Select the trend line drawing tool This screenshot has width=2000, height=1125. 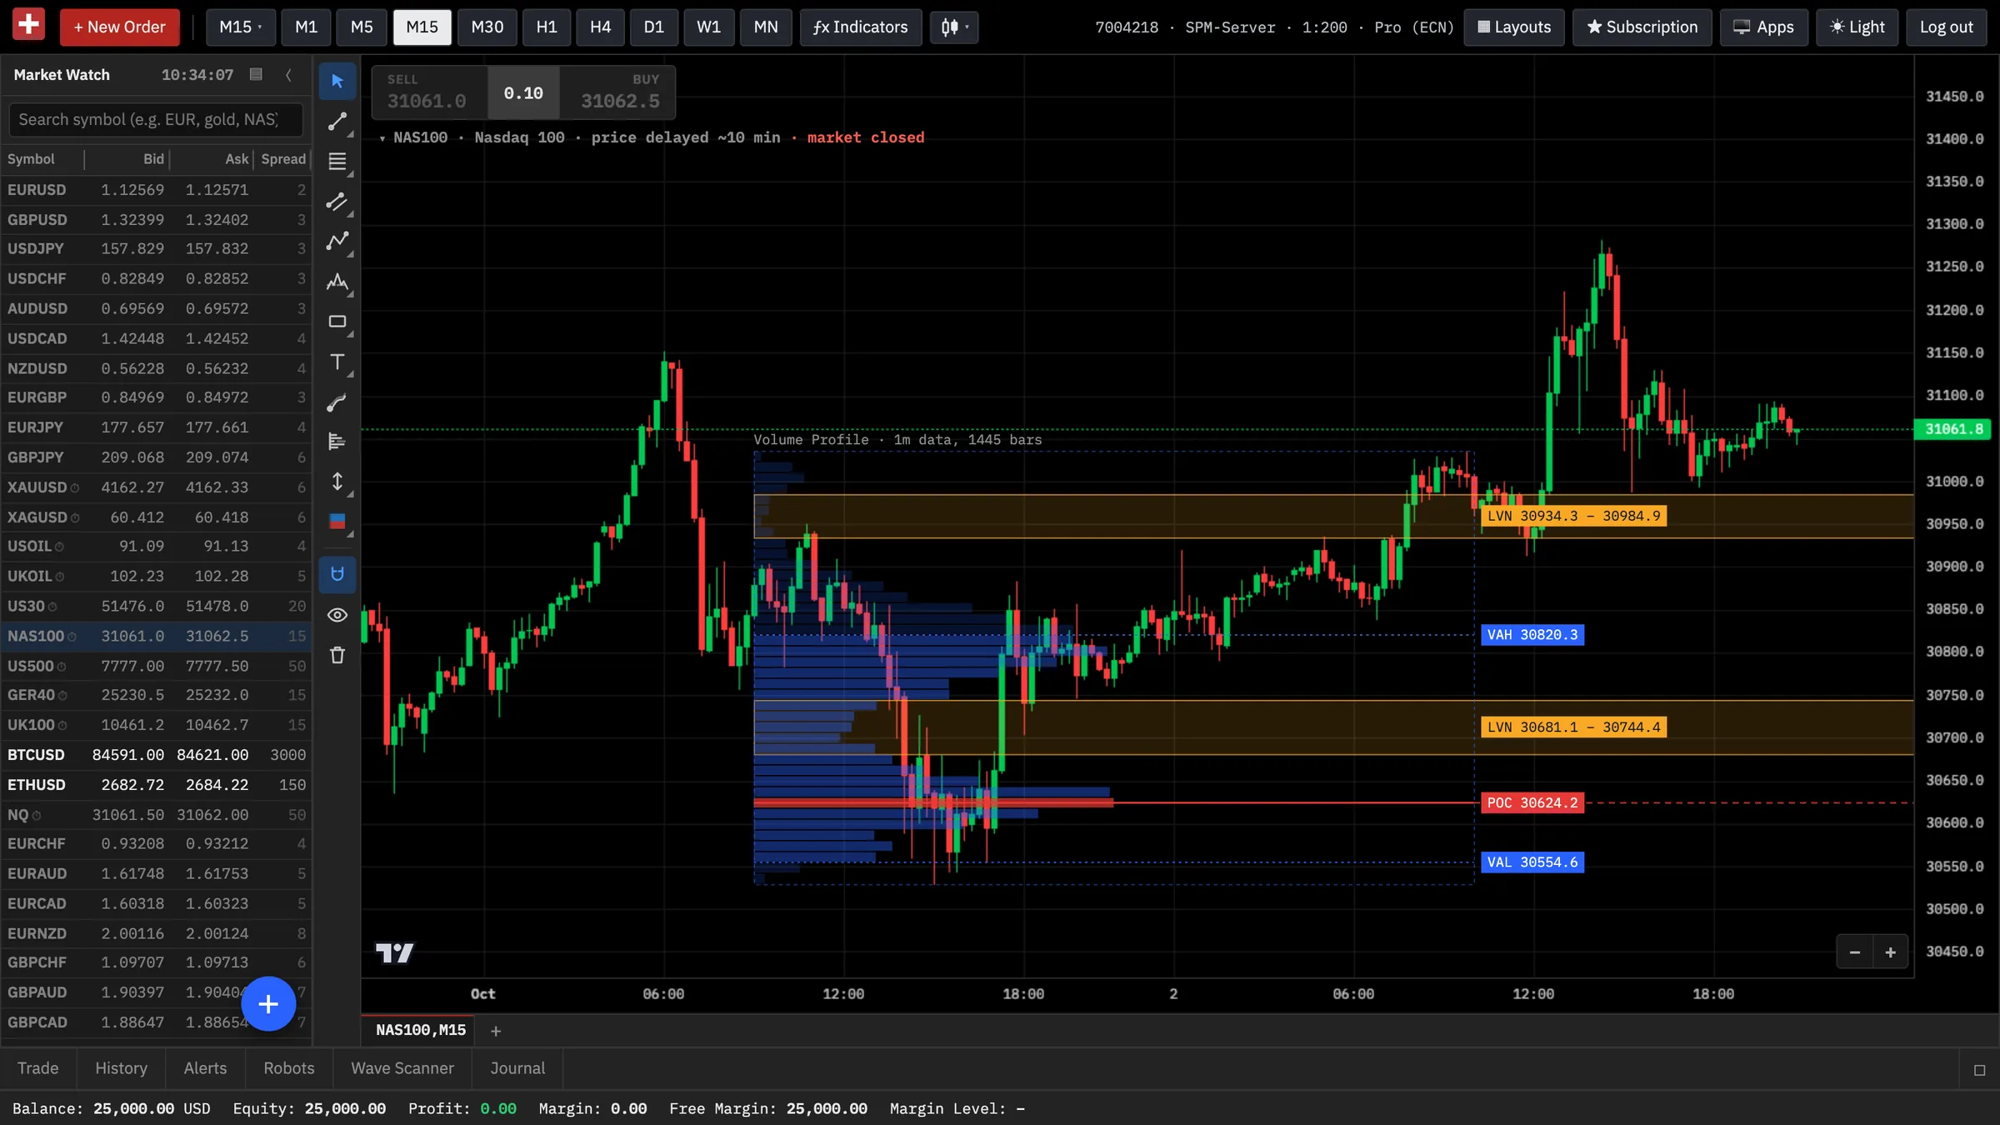click(337, 122)
